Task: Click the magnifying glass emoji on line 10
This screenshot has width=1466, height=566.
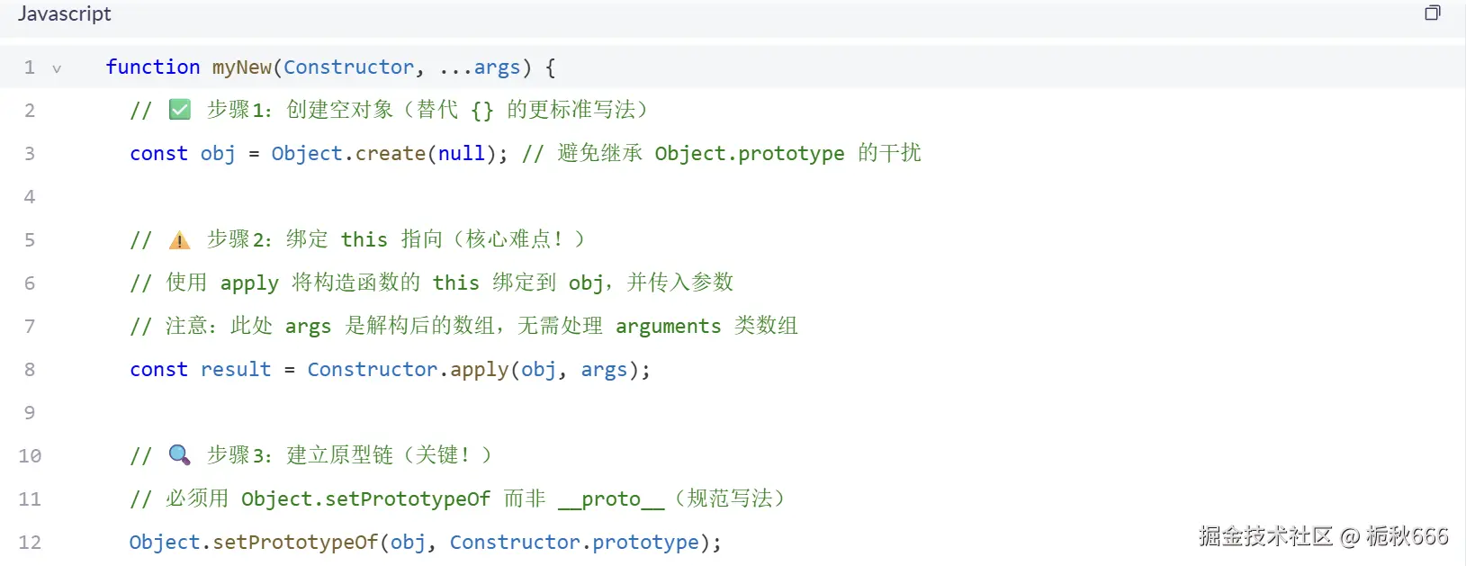Action: pyautogui.click(x=180, y=455)
